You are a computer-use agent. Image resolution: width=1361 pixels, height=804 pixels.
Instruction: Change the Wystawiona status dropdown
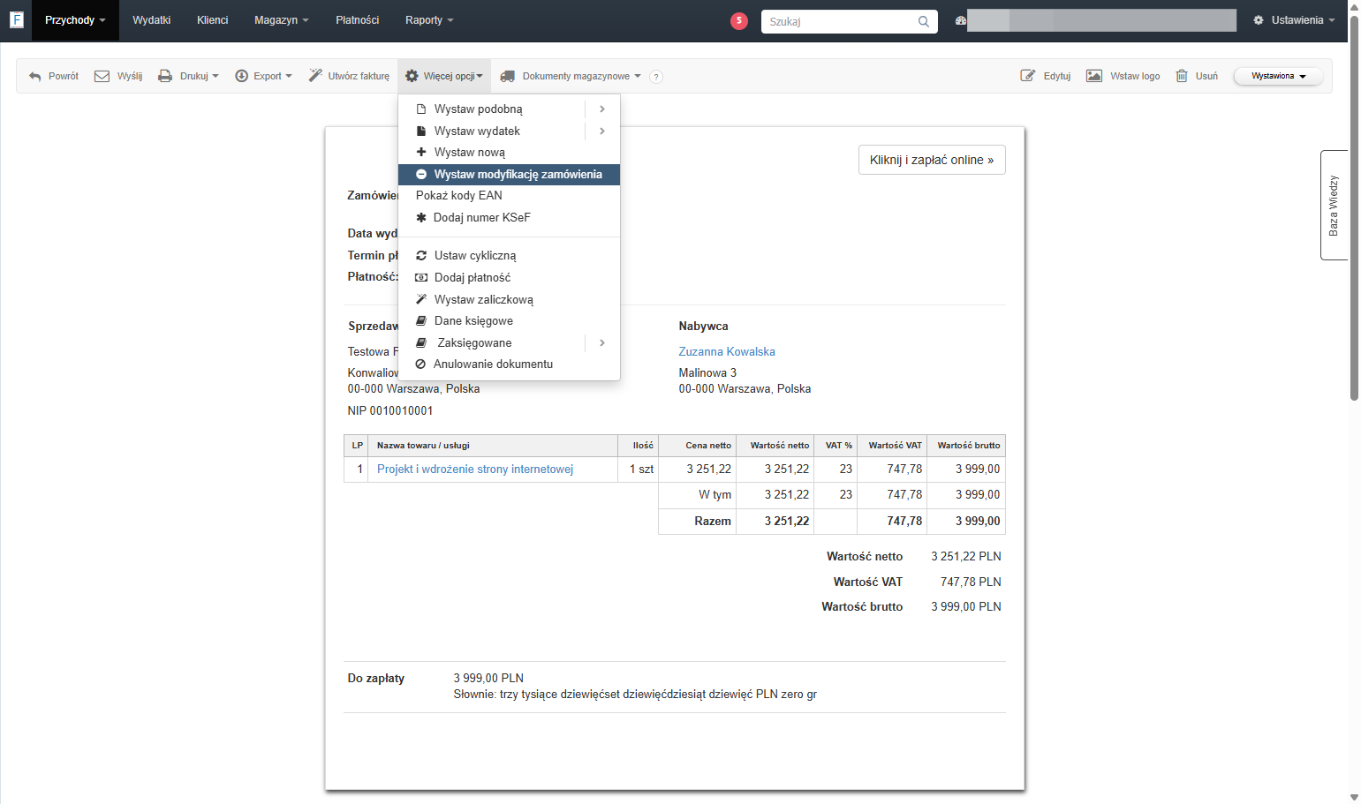click(1278, 76)
